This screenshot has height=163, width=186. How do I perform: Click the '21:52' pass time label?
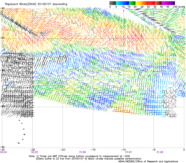(160, 152)
